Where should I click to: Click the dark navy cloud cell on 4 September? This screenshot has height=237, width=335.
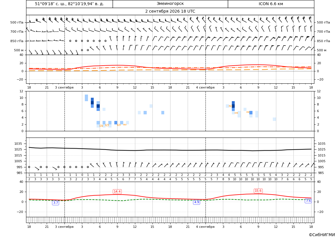pos(233,106)
